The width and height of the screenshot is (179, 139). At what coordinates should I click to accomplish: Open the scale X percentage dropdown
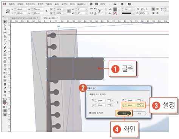[x=65, y=9]
